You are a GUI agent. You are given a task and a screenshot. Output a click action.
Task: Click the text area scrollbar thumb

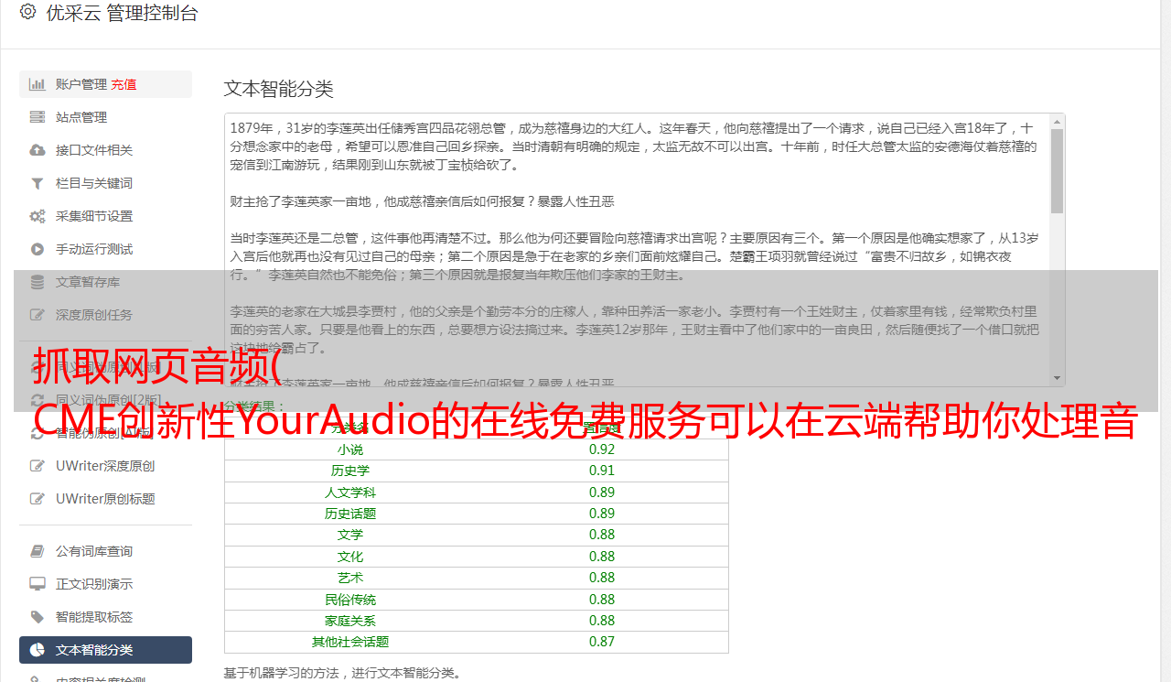coord(1058,171)
